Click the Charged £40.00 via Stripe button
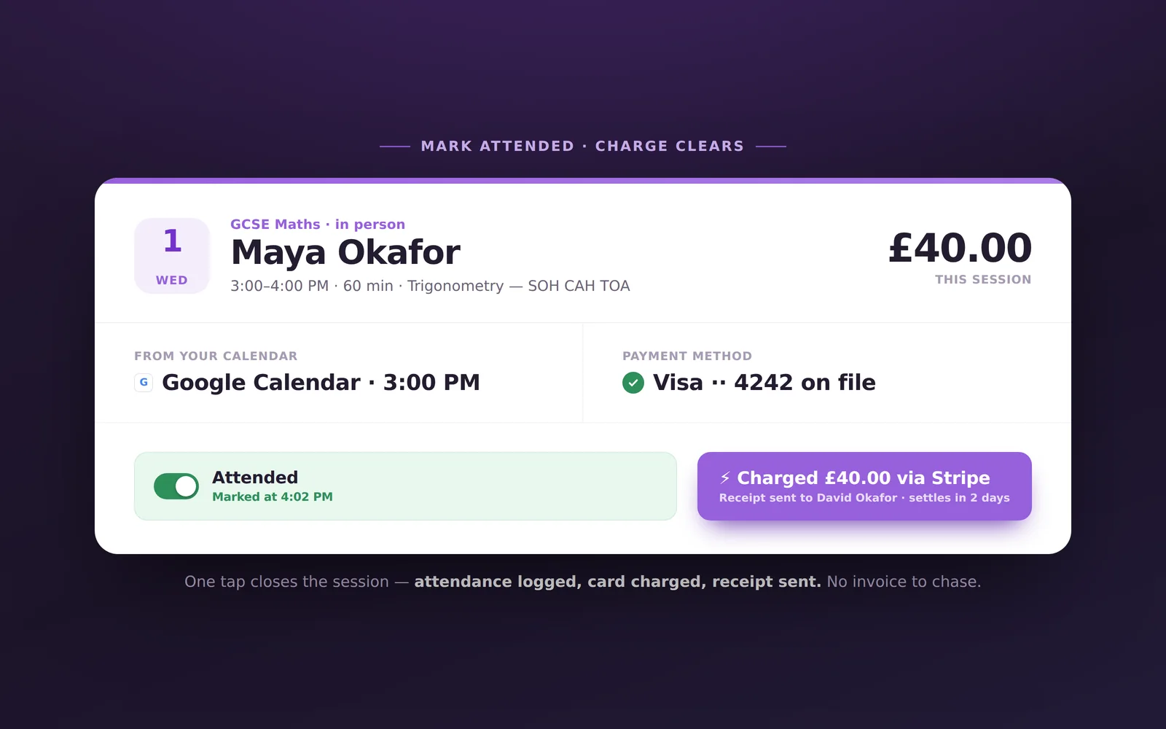 [x=864, y=486]
